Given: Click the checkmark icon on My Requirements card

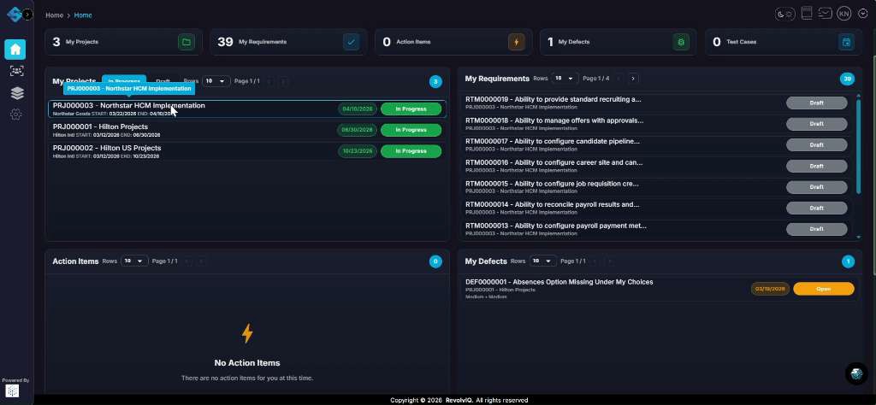Looking at the screenshot, I should [352, 42].
